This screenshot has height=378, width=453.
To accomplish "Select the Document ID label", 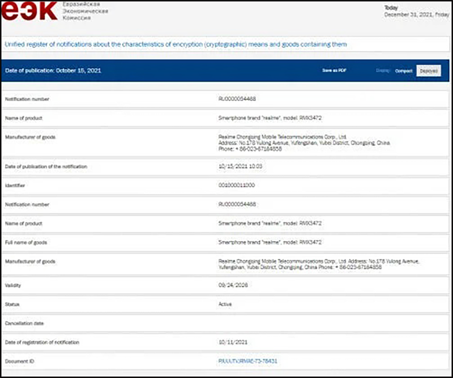I will pyautogui.click(x=19, y=361).
